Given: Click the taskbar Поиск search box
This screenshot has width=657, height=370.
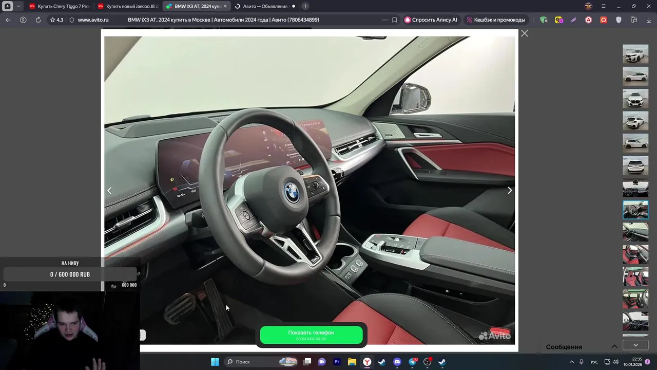Looking at the screenshot, I should [x=262, y=362].
